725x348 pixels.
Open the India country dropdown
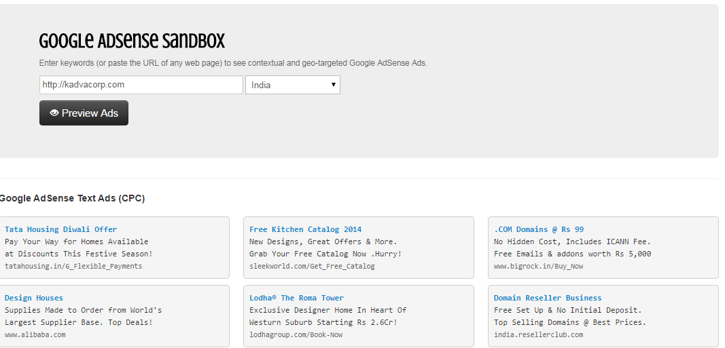[x=293, y=85]
